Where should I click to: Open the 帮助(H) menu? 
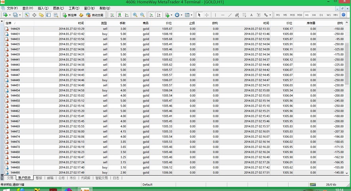(x=104, y=8)
